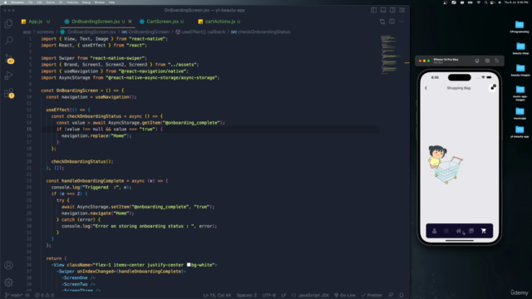Toggle the secondary side bar layout icon
Screen dimensions: 532x299
coord(392,10)
